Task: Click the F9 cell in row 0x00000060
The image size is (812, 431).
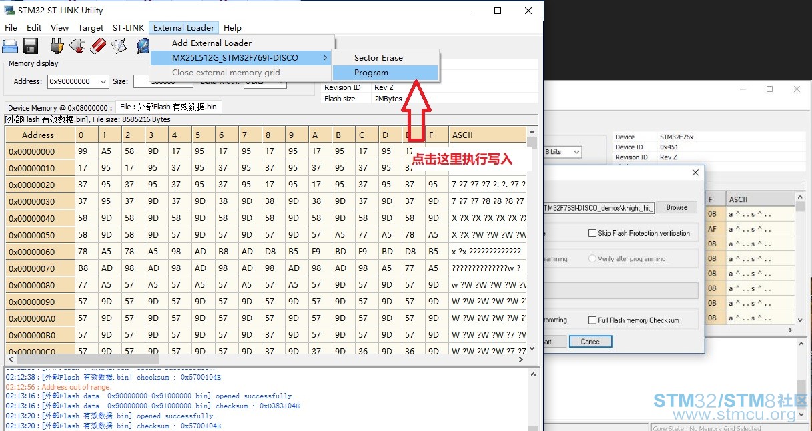Action: [x=320, y=252]
